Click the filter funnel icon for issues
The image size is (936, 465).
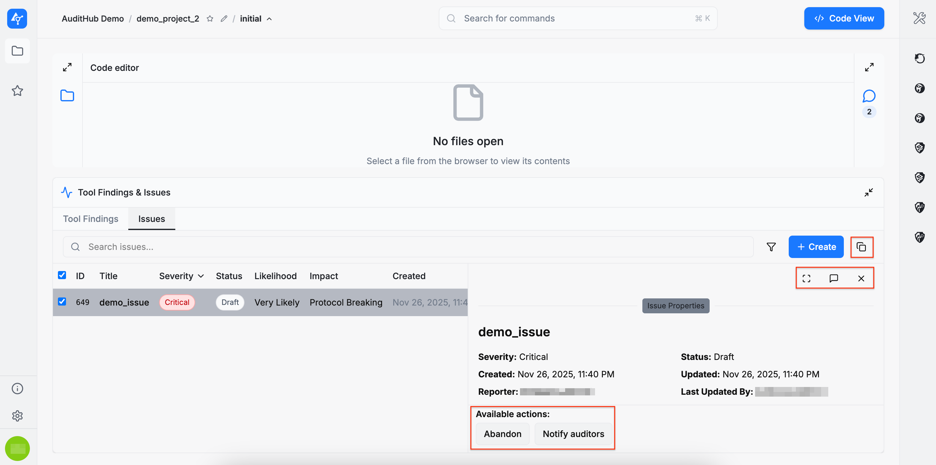coord(771,247)
